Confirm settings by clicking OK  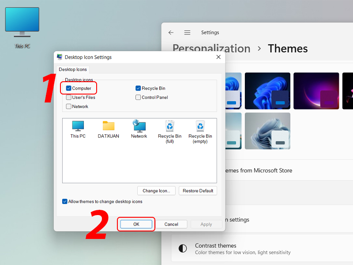pyautogui.click(x=135, y=224)
